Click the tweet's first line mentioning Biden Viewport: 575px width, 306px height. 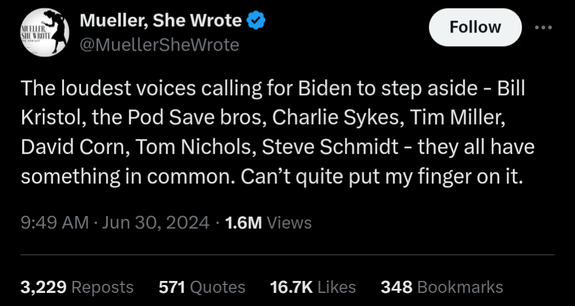coord(273,88)
